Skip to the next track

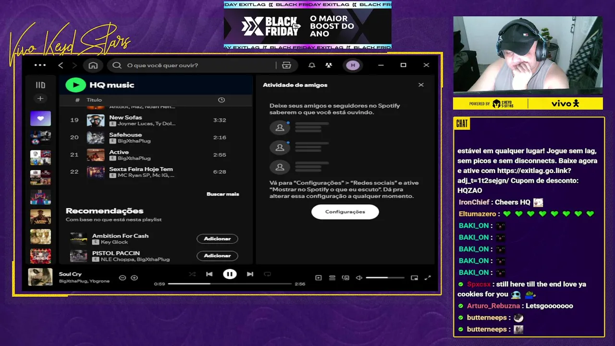tap(250, 274)
